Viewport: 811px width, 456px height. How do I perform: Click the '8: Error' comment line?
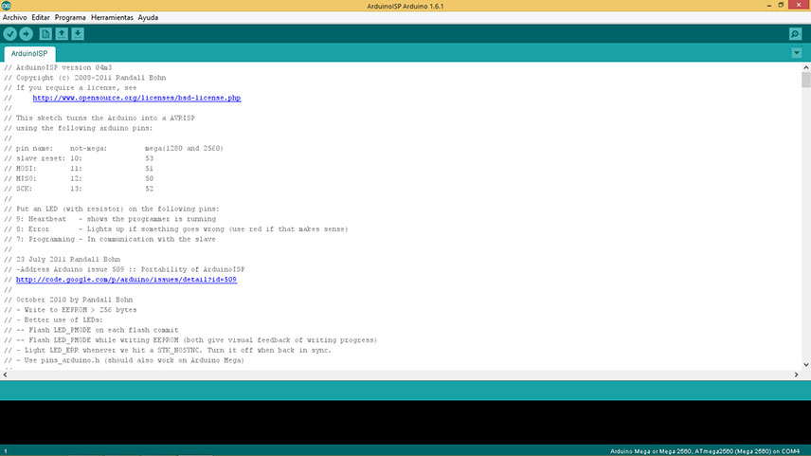pos(176,229)
